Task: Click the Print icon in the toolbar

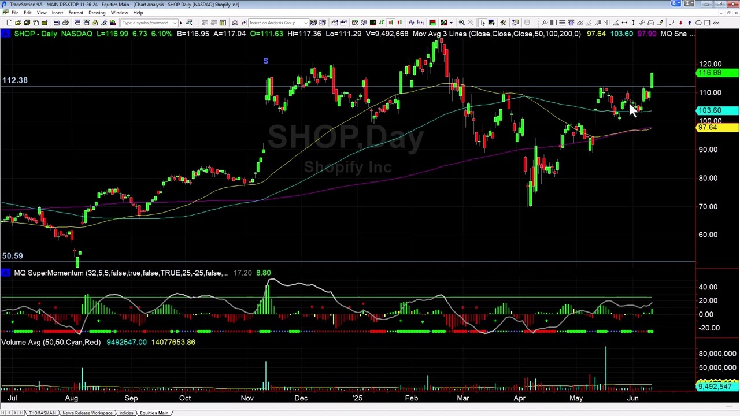Action: pyautogui.click(x=65, y=23)
